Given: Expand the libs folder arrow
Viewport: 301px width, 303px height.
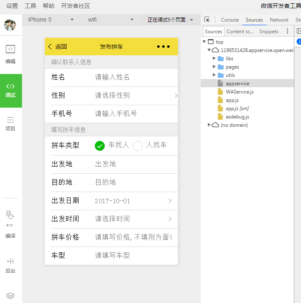Looking at the screenshot, I should [x=214, y=58].
